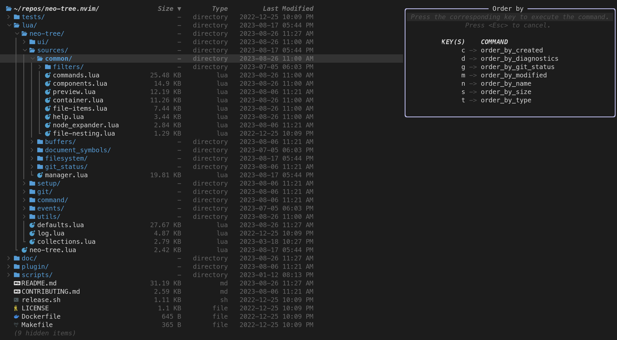Collapse the lua/ directory chevron
Viewport: 617px width, 340px height.
tap(9, 25)
